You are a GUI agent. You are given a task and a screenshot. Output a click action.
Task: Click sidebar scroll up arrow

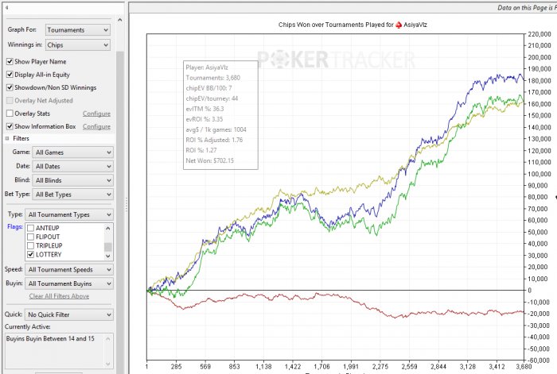click(120, 20)
